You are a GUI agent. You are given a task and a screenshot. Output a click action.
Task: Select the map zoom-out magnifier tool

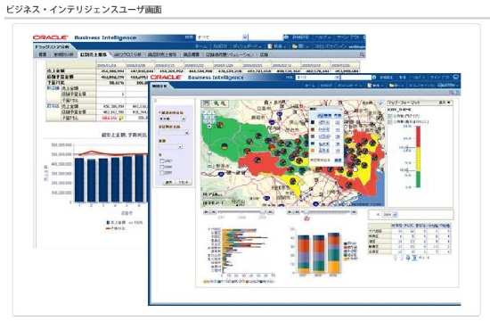tap(224, 103)
